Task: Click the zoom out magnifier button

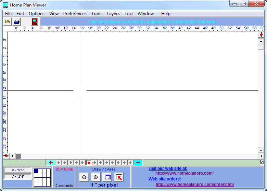Action: coord(84,177)
